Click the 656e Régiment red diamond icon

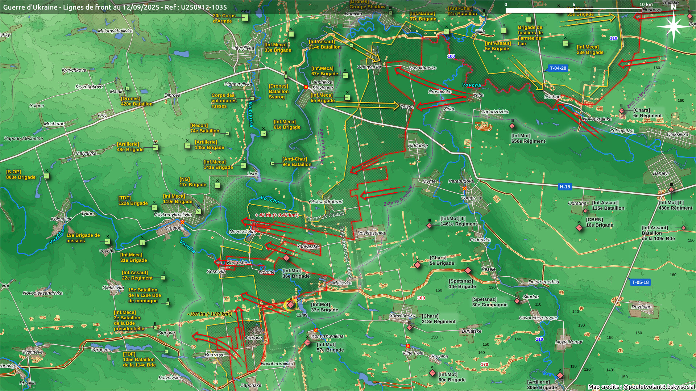(512, 126)
